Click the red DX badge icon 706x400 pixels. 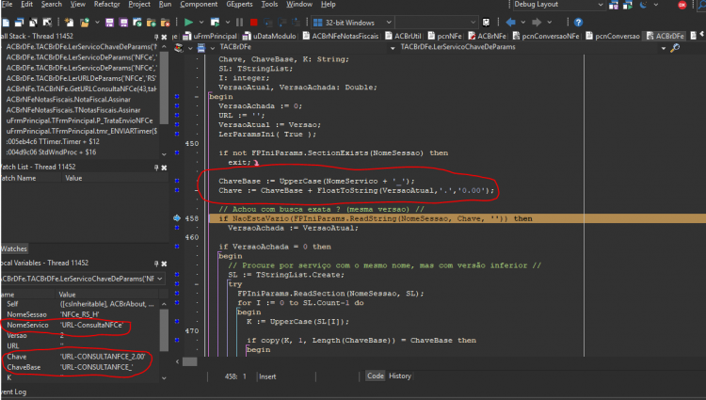[x=682, y=5]
